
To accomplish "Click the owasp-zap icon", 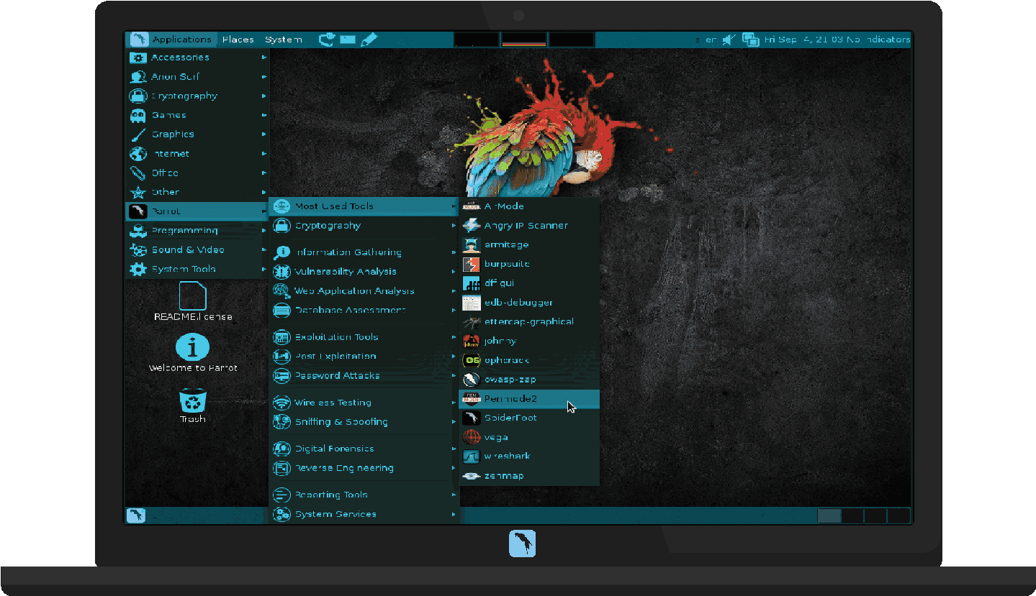I will (471, 380).
